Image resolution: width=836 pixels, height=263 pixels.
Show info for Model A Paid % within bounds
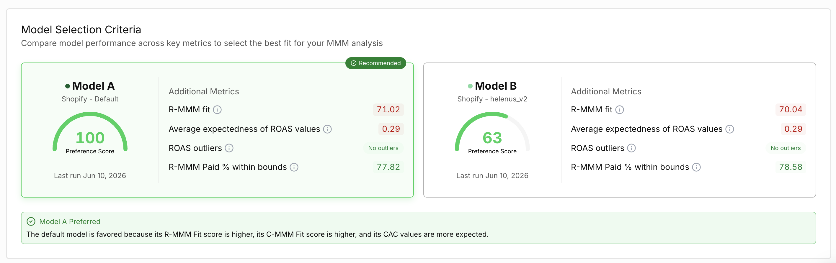click(294, 167)
